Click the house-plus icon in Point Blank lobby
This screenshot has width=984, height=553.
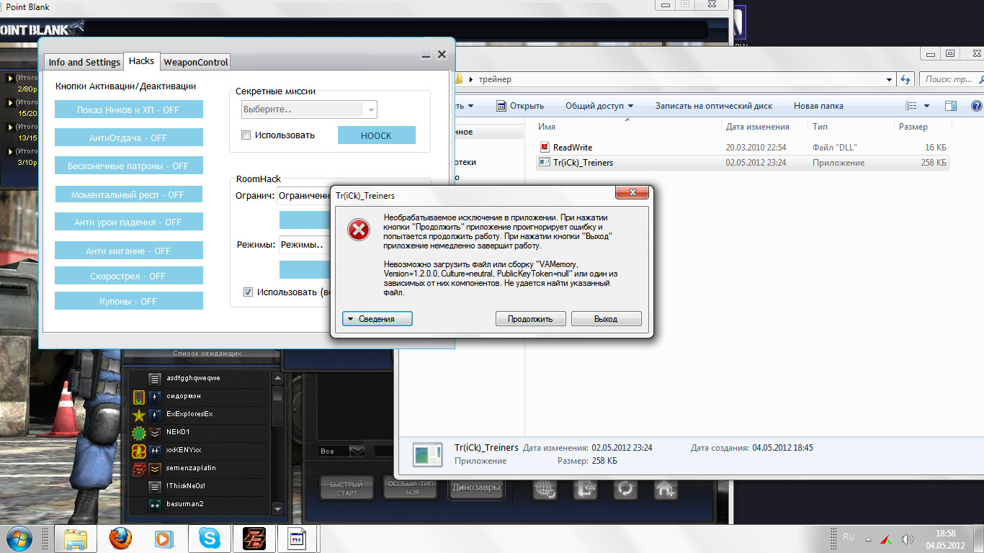(665, 490)
